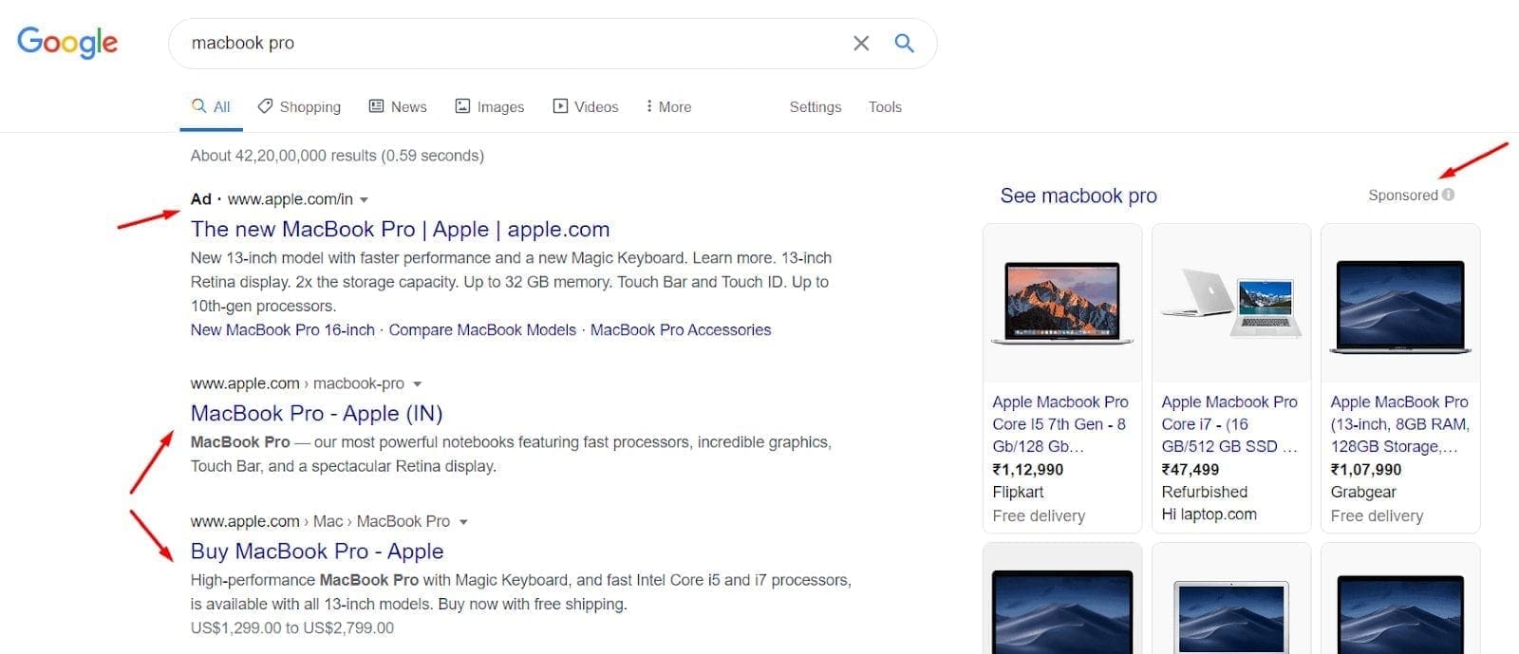This screenshot has height=654, width=1519.
Task: Switch to the News tab
Action: tap(398, 106)
